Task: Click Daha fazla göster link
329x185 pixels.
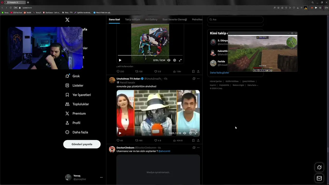Action: coord(220,73)
